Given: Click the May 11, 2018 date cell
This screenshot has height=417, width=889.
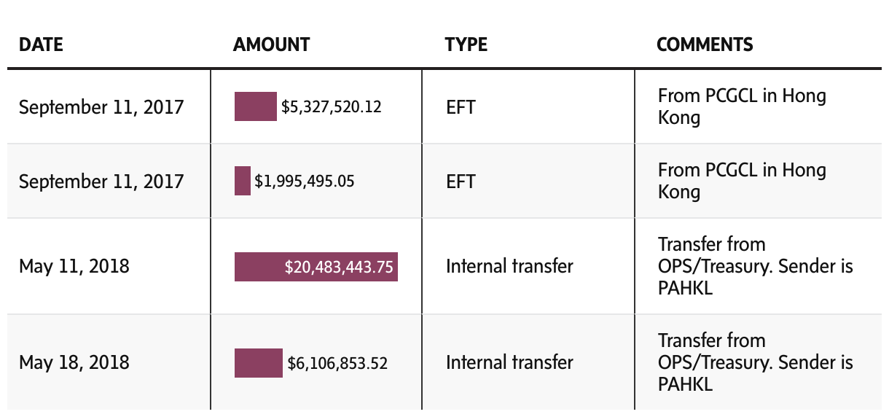Looking at the screenshot, I should [x=74, y=266].
